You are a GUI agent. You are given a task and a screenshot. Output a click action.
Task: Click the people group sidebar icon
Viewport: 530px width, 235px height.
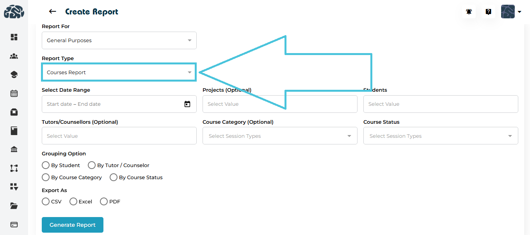point(14,56)
